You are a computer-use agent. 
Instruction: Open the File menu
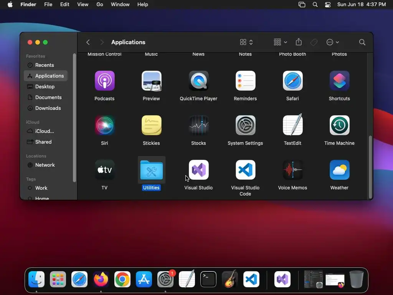click(48, 5)
